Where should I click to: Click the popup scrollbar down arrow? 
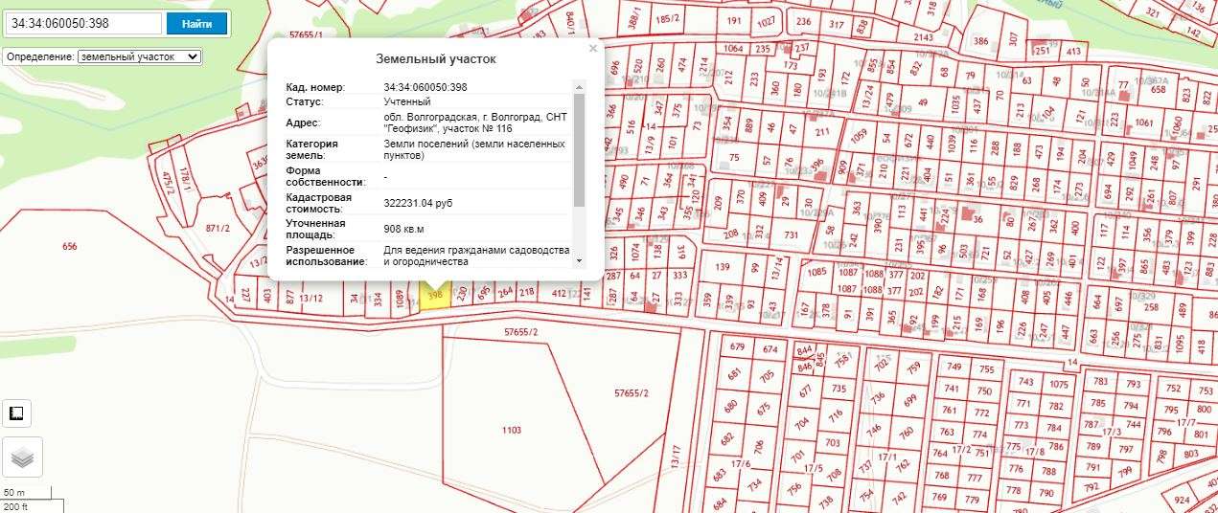[x=579, y=260]
